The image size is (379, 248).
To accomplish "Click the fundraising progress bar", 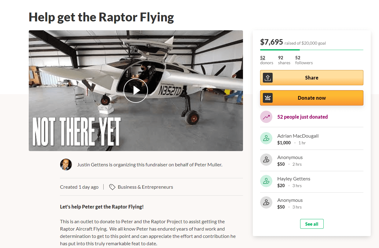I will 312,50.
